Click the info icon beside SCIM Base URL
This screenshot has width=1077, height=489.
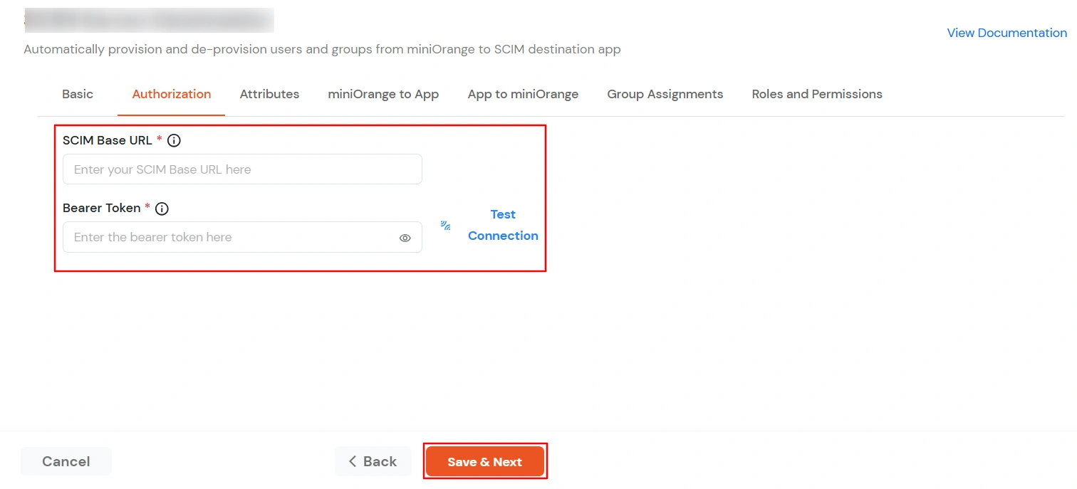click(x=173, y=140)
